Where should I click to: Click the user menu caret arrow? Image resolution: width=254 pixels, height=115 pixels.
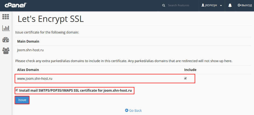[221, 6]
